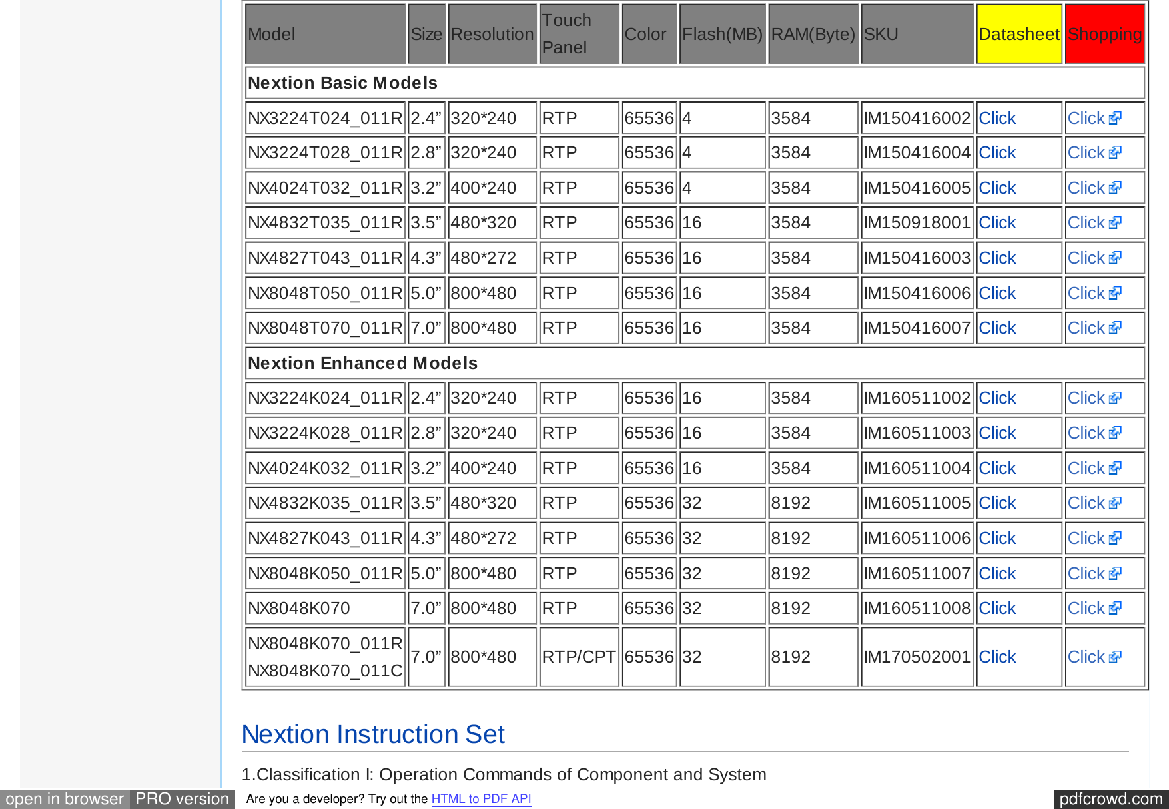The width and height of the screenshot is (1169, 809).
Task: Open the NX4827K043_011R datasheet link
Action: [996, 537]
